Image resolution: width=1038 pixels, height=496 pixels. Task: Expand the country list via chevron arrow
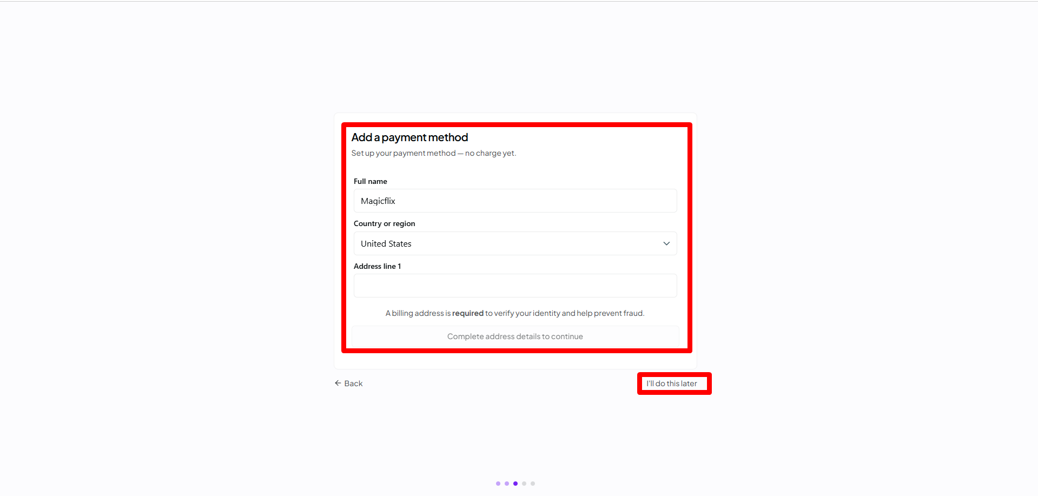(x=666, y=243)
